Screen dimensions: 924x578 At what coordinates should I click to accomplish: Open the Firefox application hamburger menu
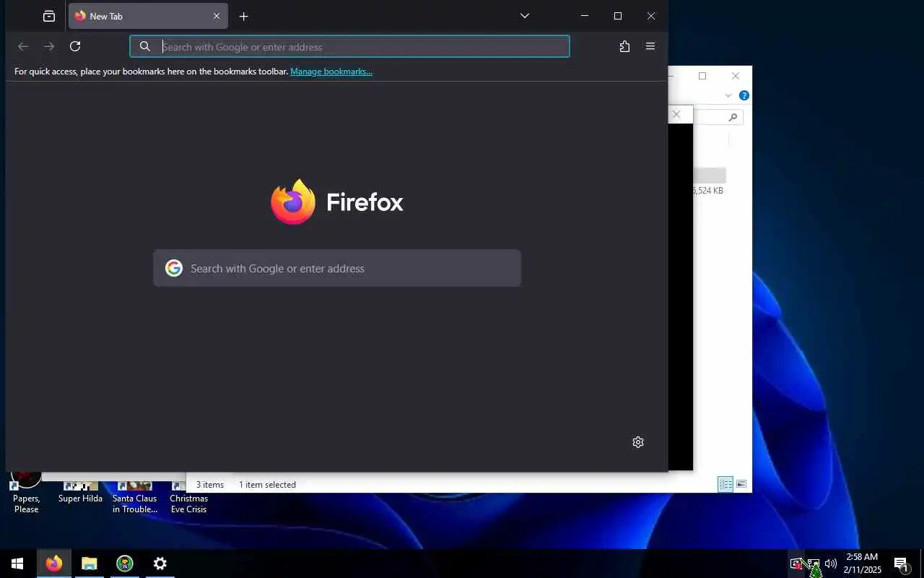pyautogui.click(x=650, y=46)
